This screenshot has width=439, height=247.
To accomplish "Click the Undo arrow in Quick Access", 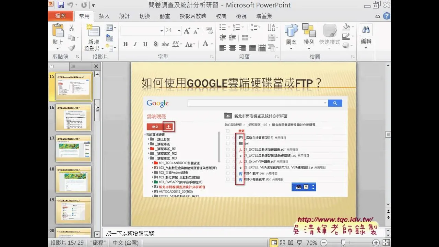I will click(70, 5).
